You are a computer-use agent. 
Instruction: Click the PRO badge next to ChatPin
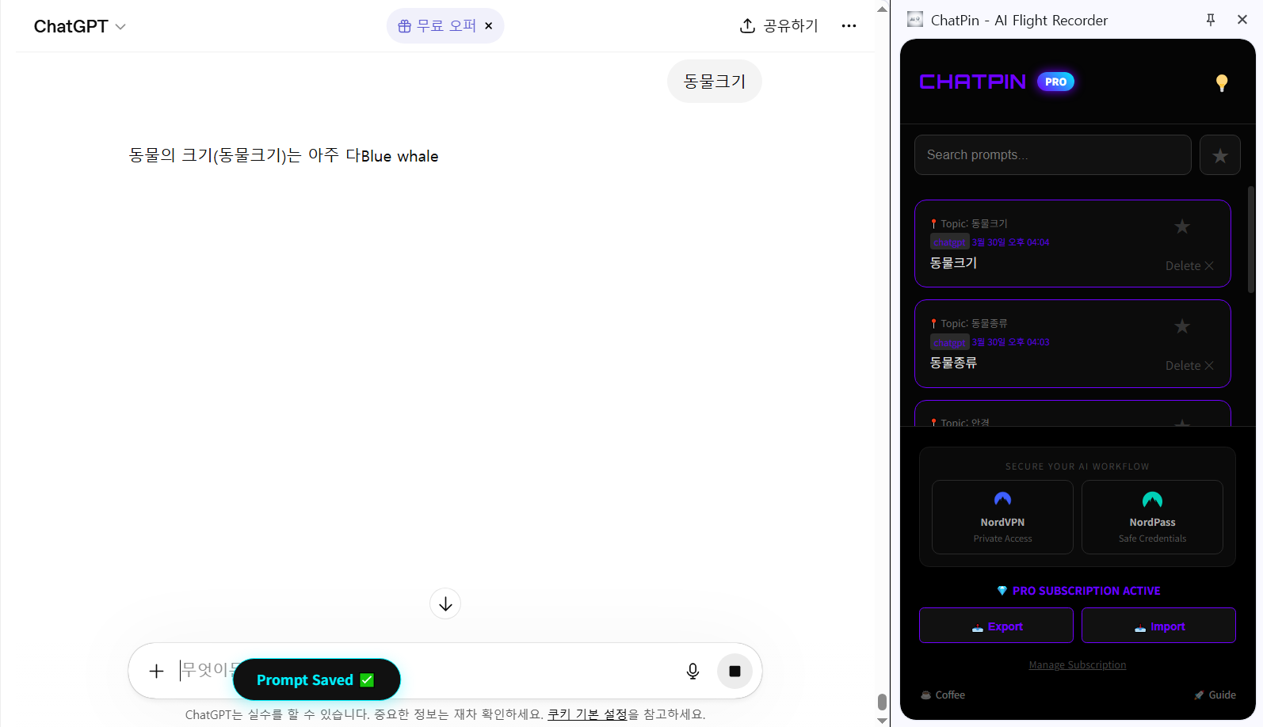1055,82
